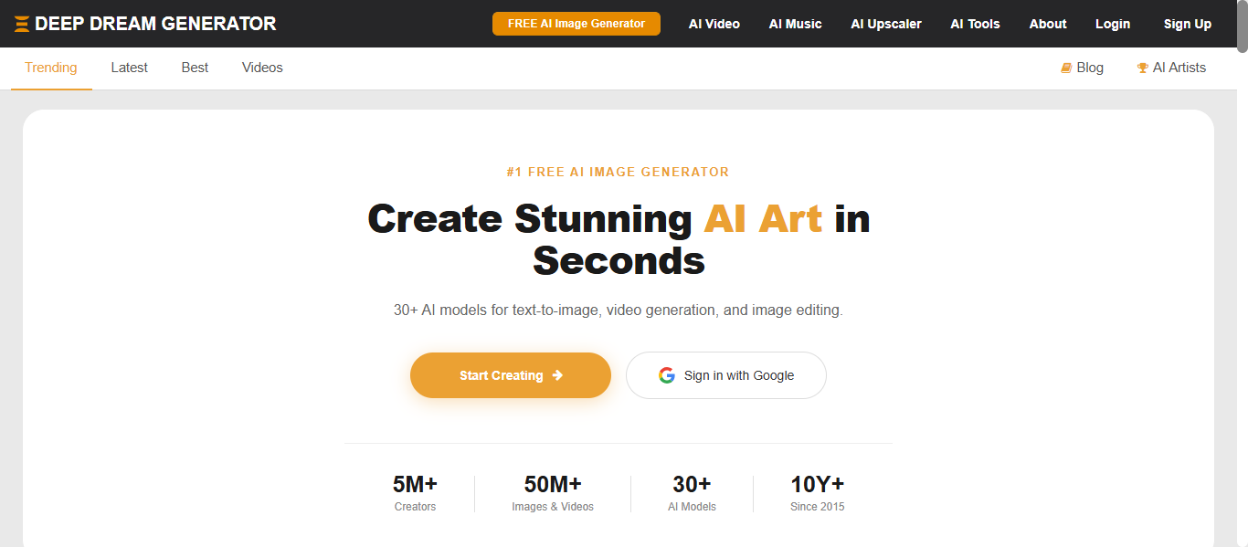This screenshot has width=1248, height=547.
Task: Click the Deep Dream Generator site title
Action: coord(155,24)
